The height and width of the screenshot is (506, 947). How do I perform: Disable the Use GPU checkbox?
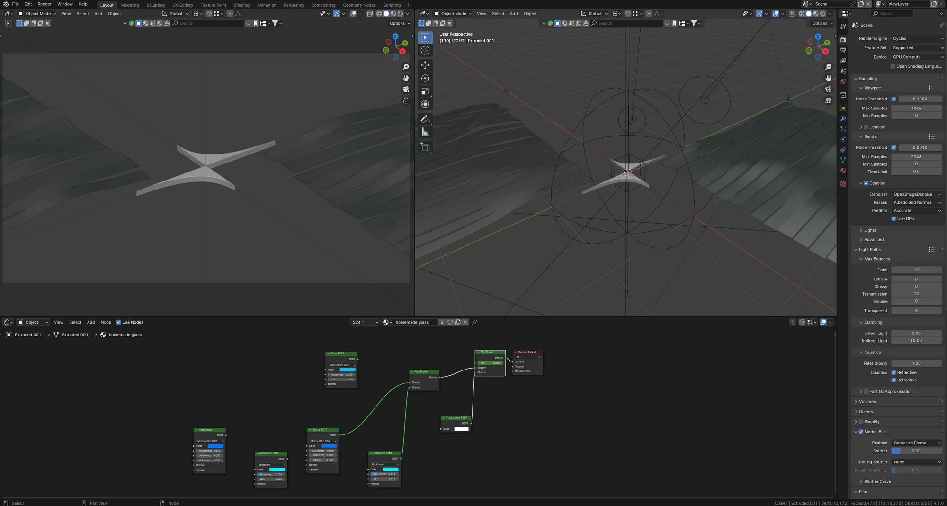[x=893, y=219]
